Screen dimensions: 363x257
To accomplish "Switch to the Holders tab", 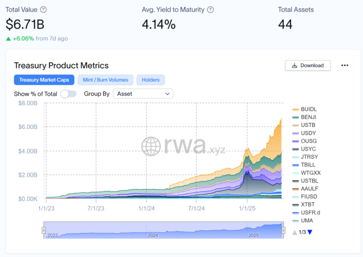I will coord(151,80).
